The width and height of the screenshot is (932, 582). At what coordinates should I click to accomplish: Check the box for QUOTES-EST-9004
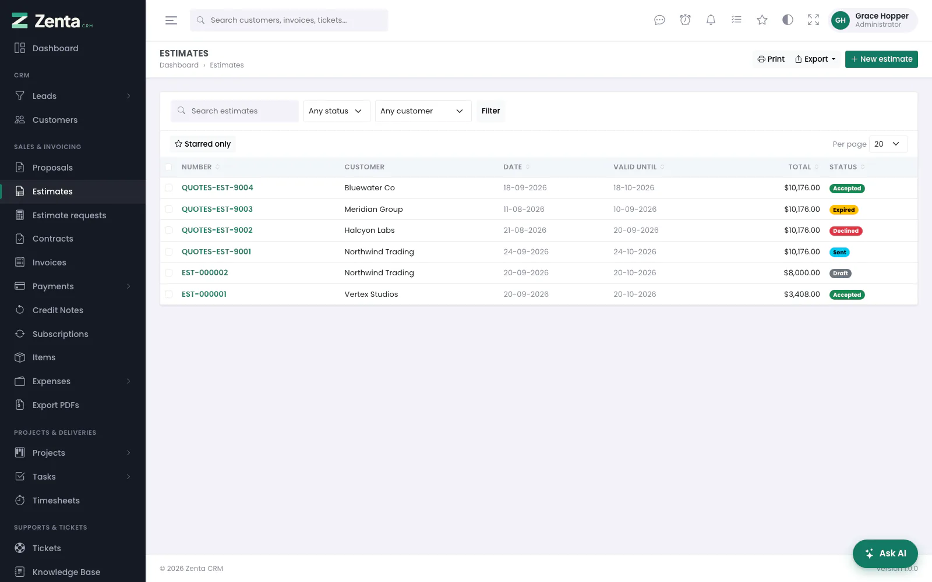pos(168,188)
